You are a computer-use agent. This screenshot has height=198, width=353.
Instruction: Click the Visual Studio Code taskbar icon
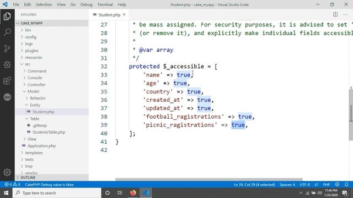click(146, 193)
